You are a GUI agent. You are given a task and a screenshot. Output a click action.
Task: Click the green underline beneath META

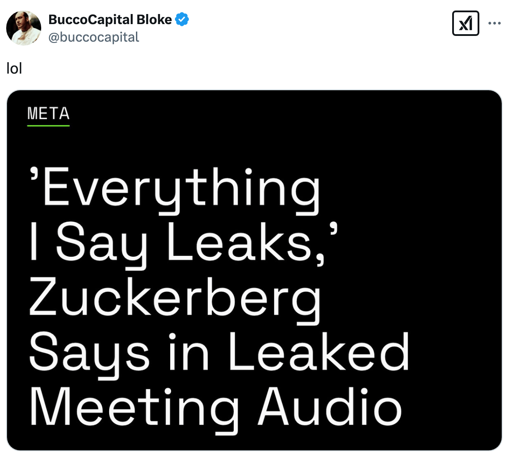(48, 126)
